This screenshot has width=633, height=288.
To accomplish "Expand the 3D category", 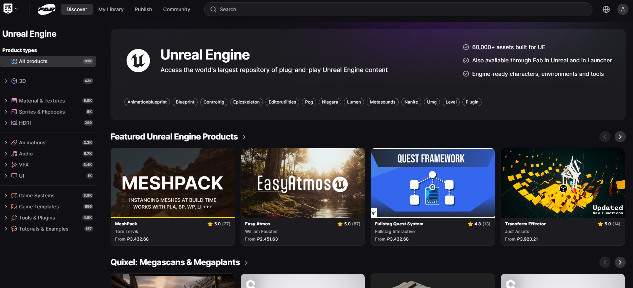I will click(6, 81).
